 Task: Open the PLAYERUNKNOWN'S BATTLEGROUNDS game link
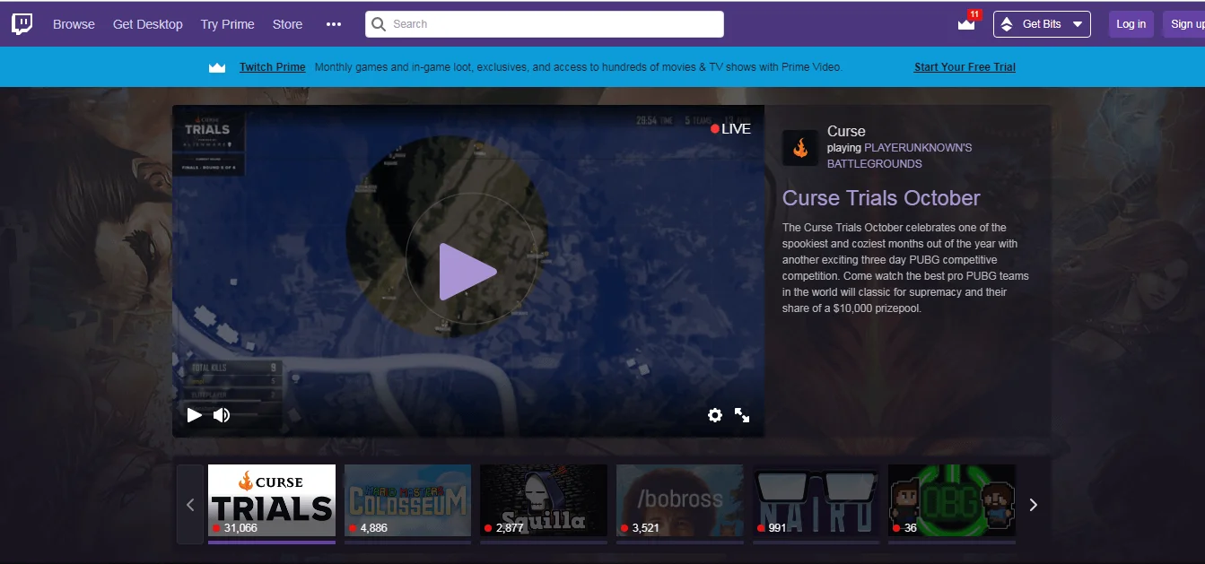[x=900, y=156]
